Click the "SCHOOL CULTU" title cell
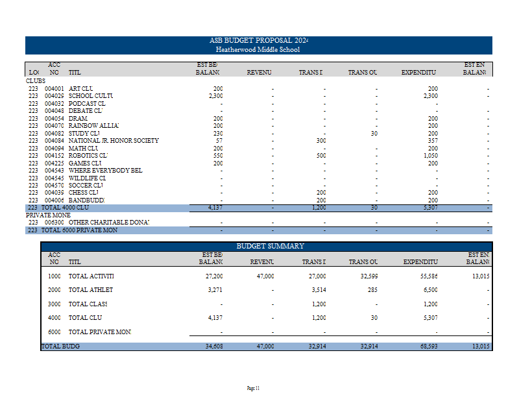 pyautogui.click(x=91, y=95)
